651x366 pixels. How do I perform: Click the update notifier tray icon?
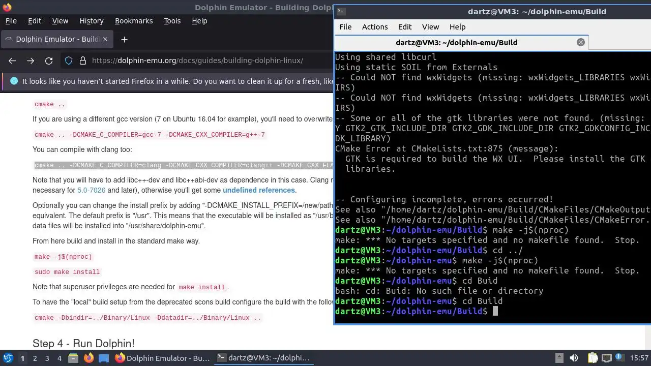(620, 358)
